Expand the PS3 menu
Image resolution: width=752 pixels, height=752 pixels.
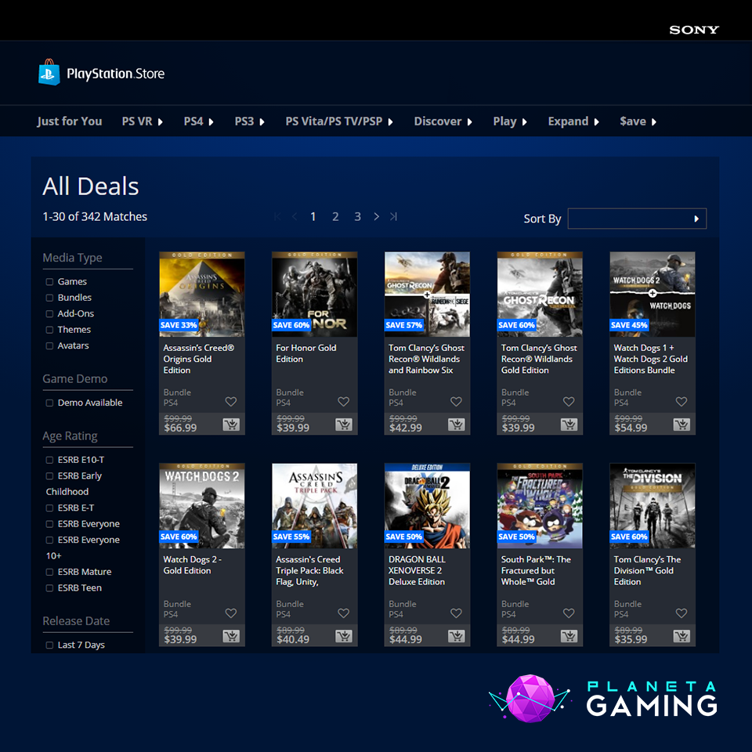[x=249, y=121]
